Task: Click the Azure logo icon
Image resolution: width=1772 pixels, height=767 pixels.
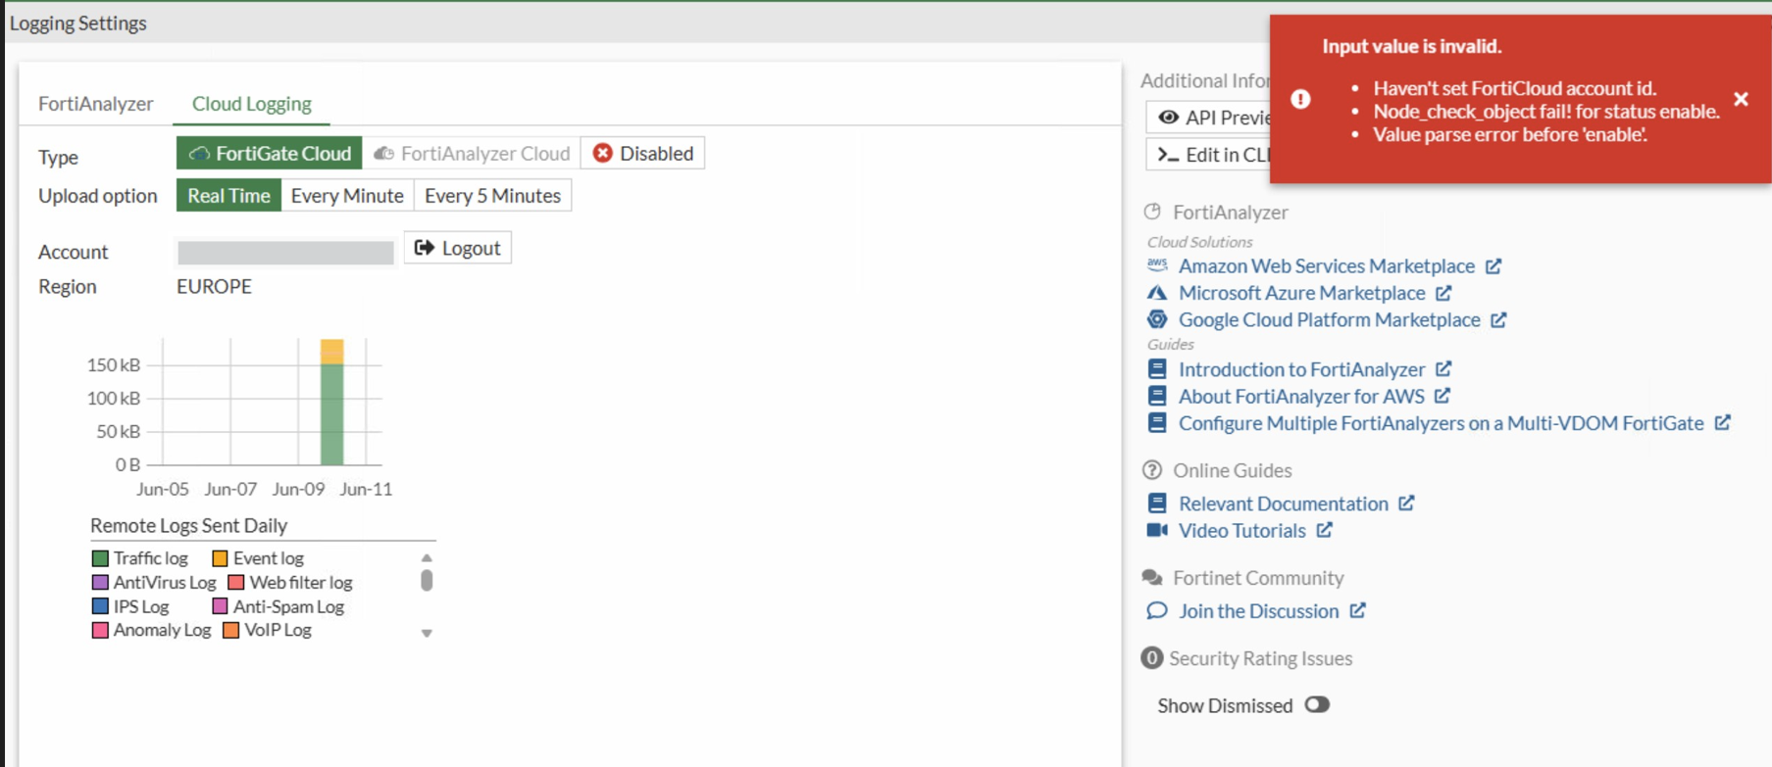Action: tap(1157, 293)
